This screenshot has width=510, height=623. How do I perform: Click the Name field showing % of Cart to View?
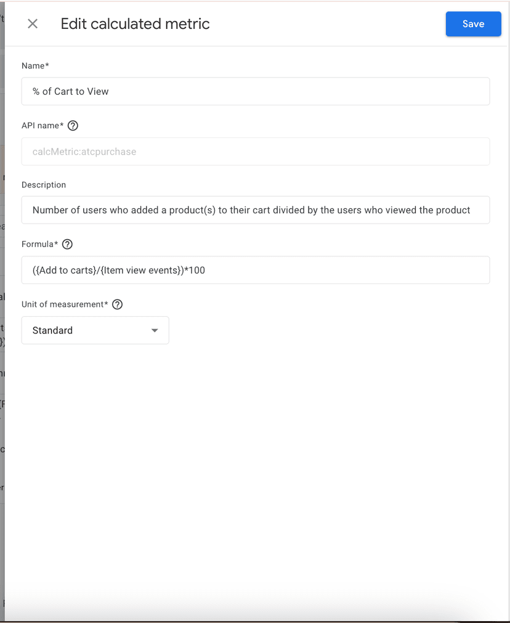[x=255, y=91]
